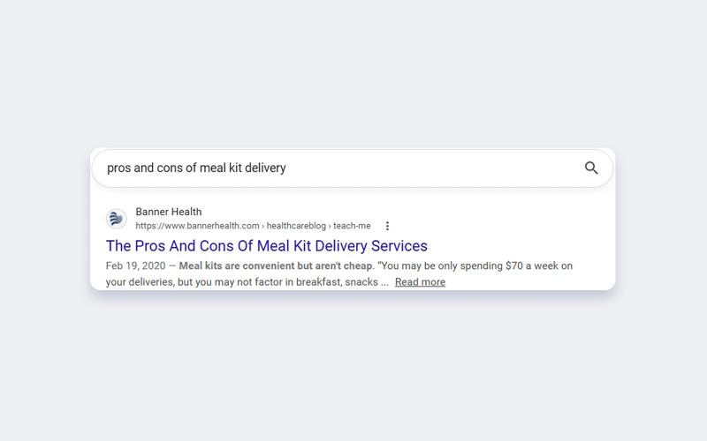Click the Banner Health favicon logo
The image size is (707, 441).
117,219
